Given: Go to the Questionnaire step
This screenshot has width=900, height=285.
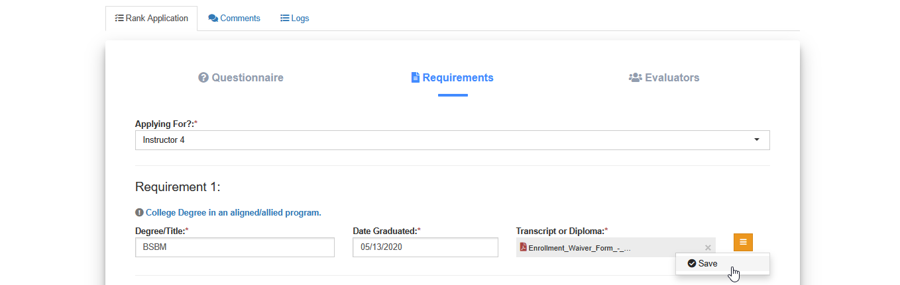Looking at the screenshot, I should [241, 77].
